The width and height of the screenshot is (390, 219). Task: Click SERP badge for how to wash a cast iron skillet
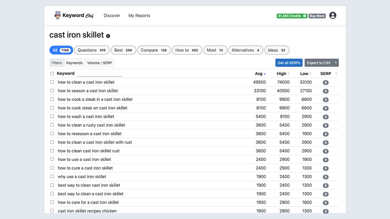coord(326,117)
